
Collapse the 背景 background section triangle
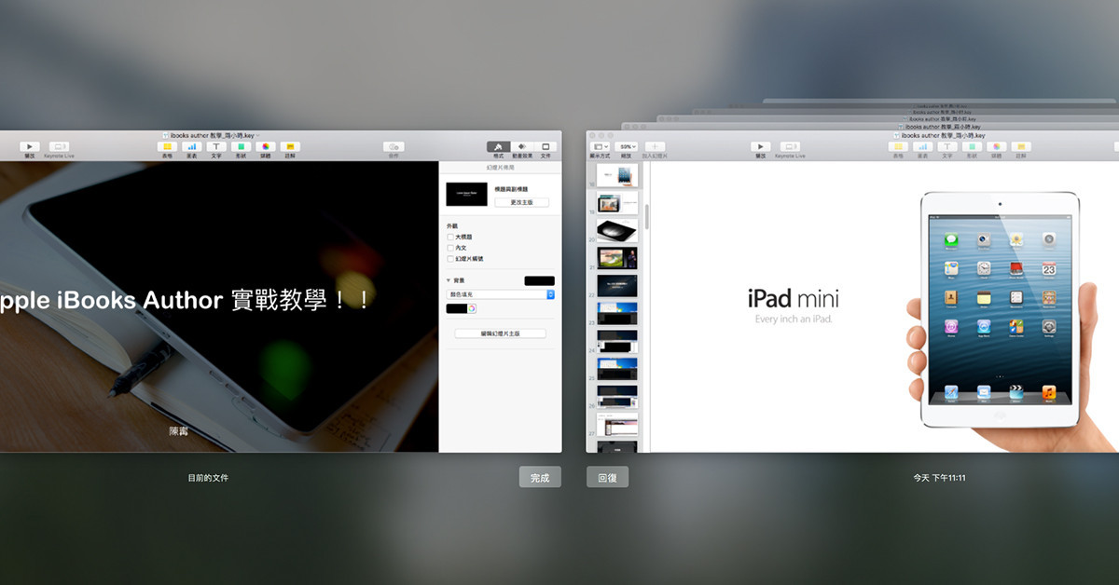point(449,280)
